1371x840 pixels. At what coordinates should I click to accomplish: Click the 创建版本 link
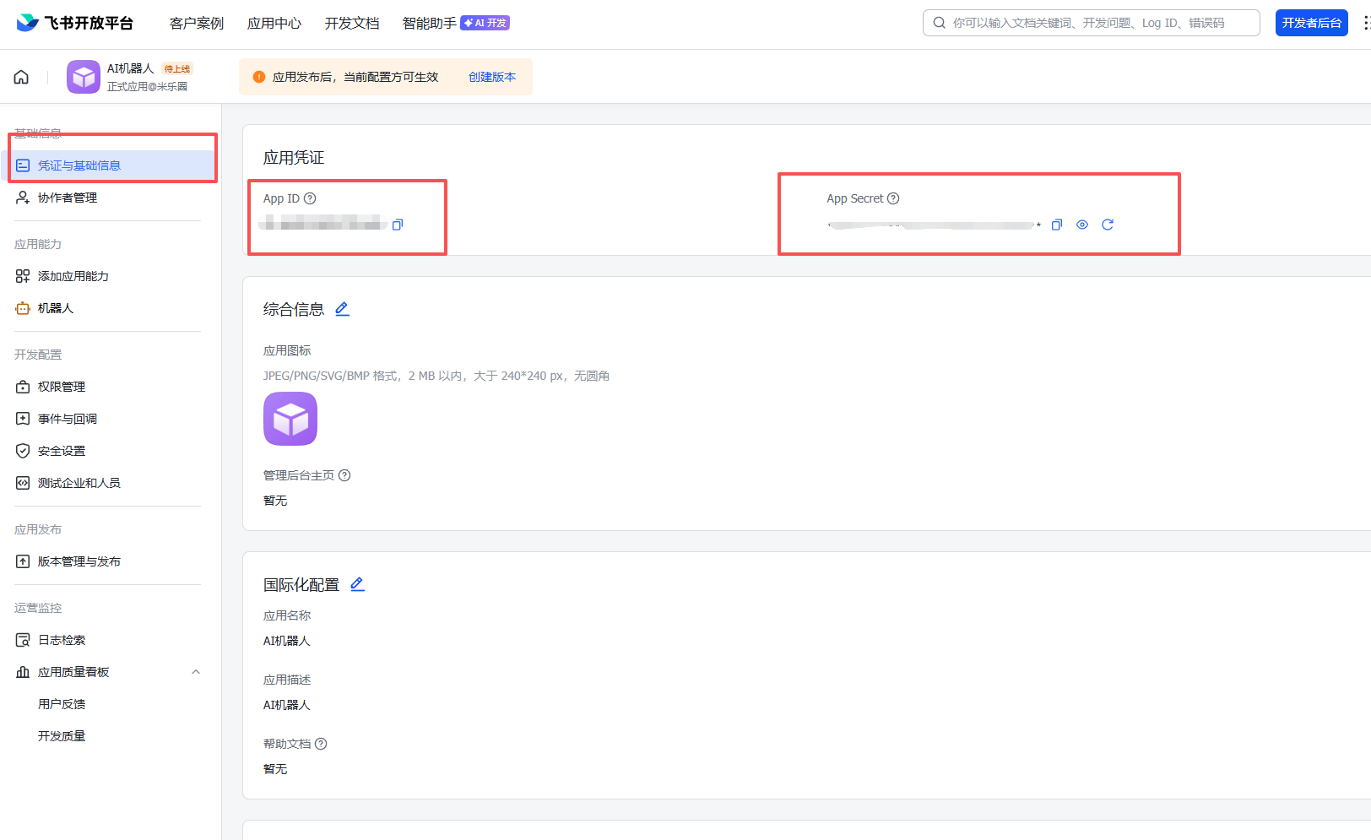(x=491, y=77)
